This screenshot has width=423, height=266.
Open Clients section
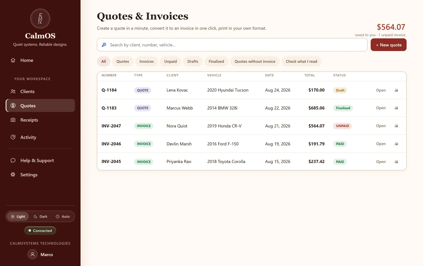[40, 91]
